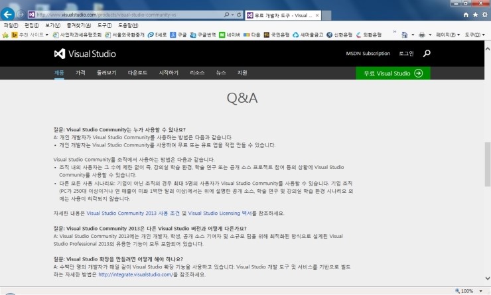Open the 파일(F) menu
This screenshot has width=491, height=295.
pos(11,25)
